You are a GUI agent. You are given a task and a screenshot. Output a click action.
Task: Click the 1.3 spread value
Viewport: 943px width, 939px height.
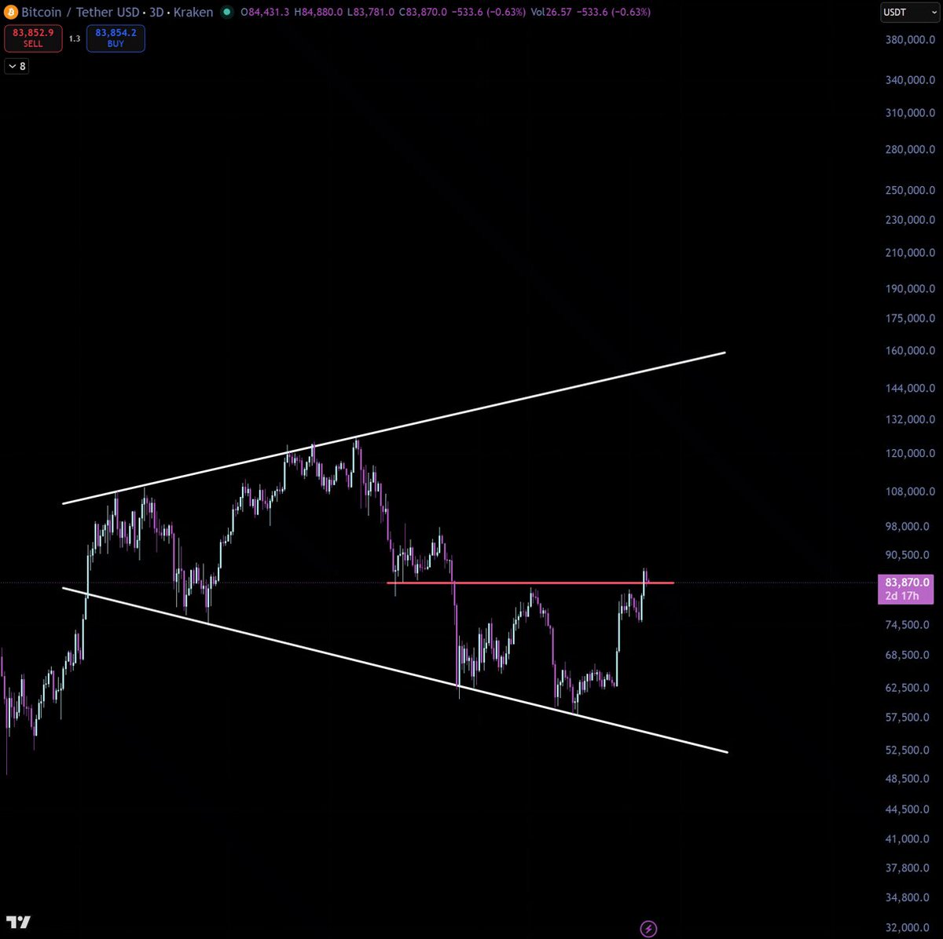(x=75, y=38)
